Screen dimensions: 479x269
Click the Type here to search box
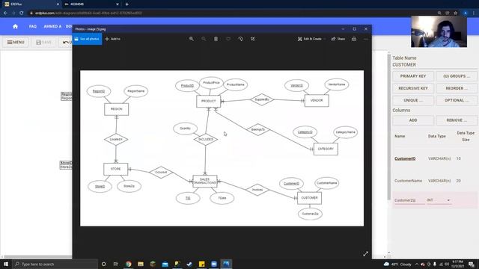tap(55, 264)
